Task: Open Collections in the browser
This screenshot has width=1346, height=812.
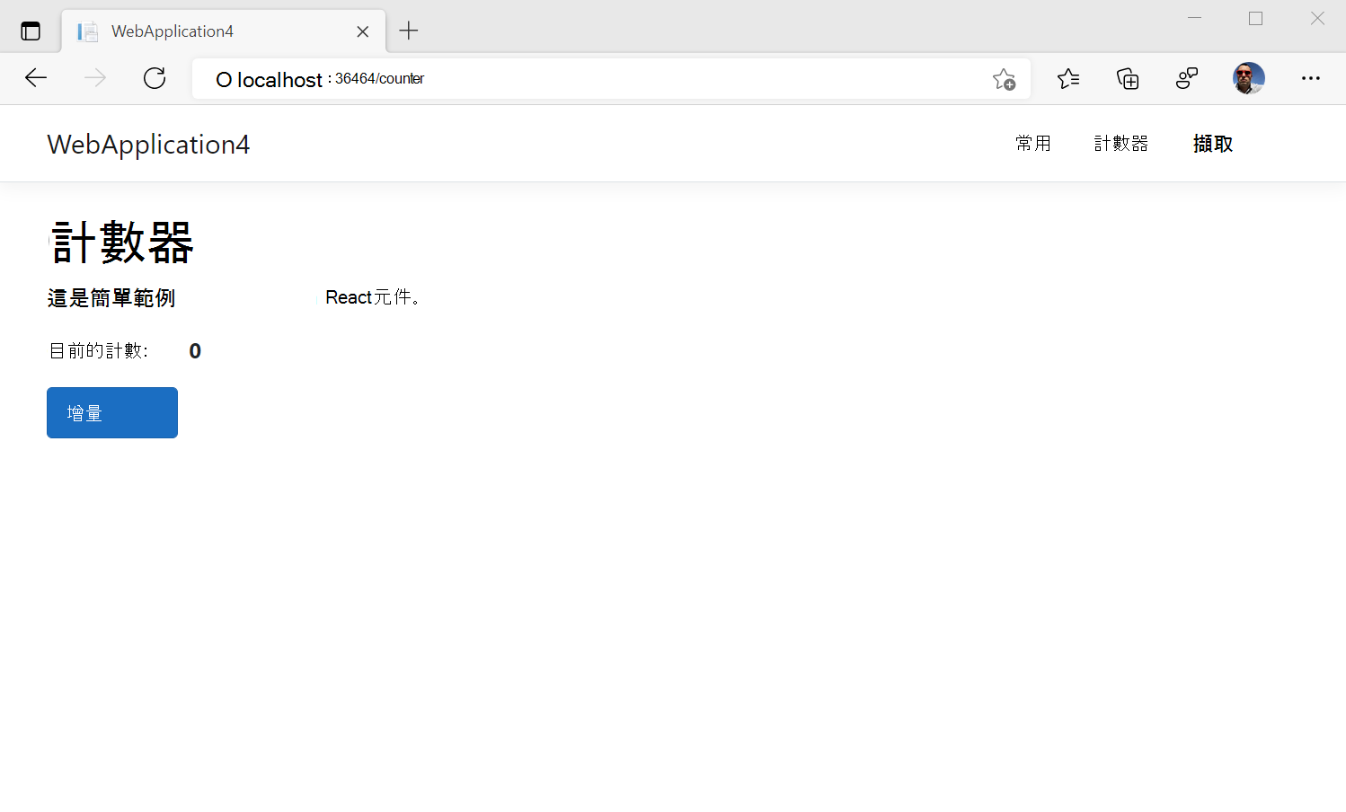Action: pos(1127,79)
